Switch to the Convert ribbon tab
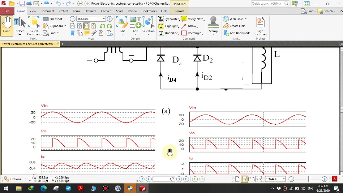Viewport: 343px width, 193px height. 106,11
